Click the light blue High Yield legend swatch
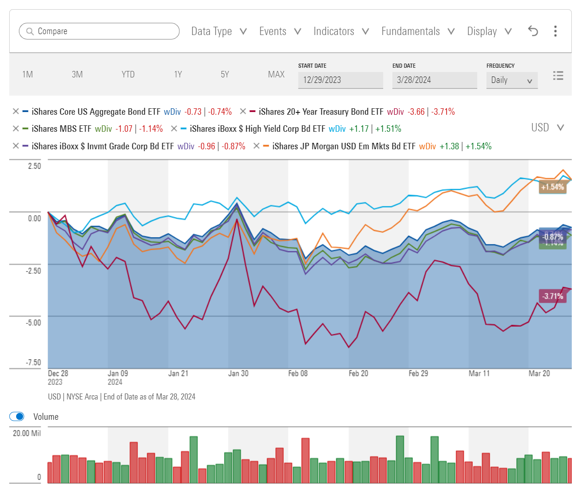581x493 pixels. pyautogui.click(x=184, y=129)
